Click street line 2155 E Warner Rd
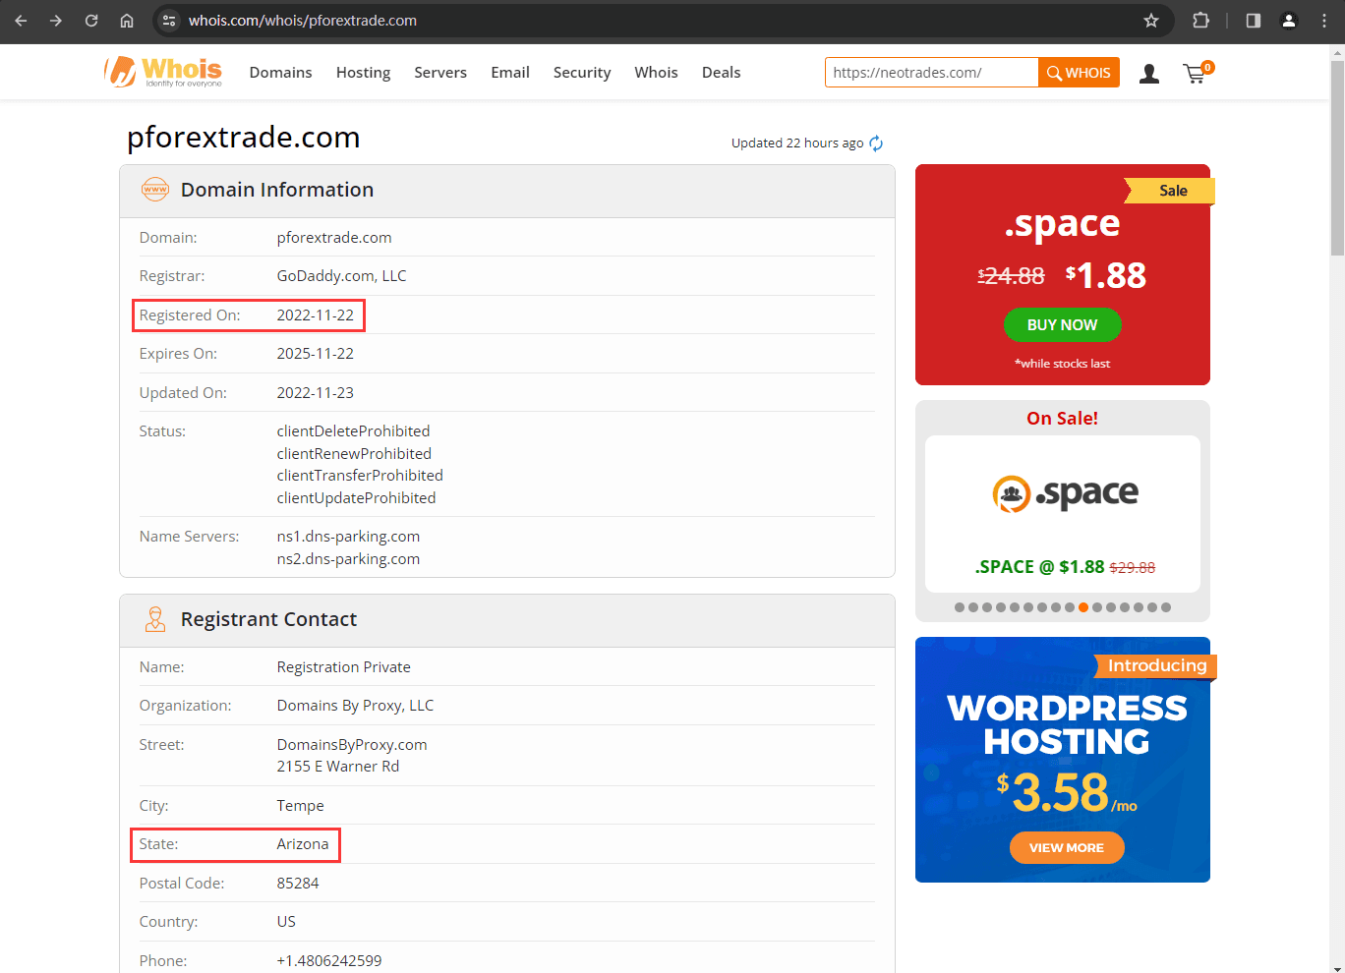Viewport: 1345px width, 973px height. pos(337,767)
